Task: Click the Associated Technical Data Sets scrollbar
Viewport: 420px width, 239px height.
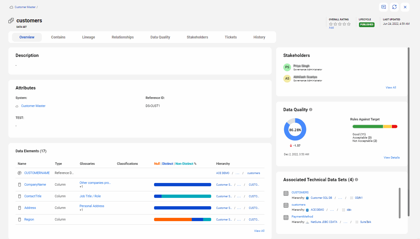Action: click(400, 203)
